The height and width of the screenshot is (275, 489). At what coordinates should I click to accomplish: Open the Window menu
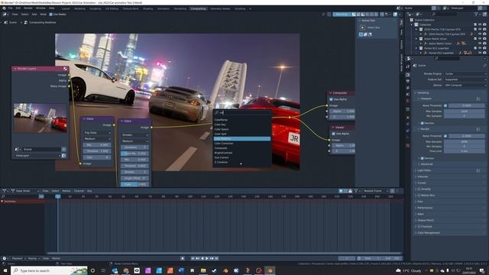click(40, 8)
